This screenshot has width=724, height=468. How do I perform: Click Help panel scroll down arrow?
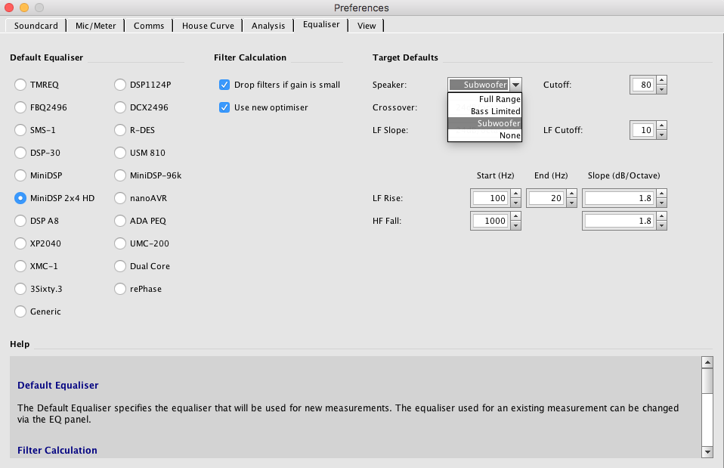(x=707, y=452)
